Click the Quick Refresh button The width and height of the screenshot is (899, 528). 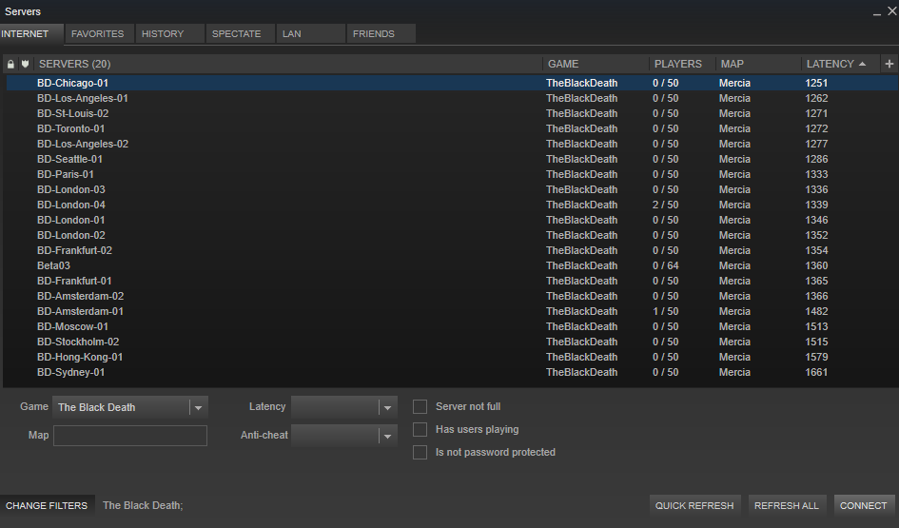click(x=694, y=506)
